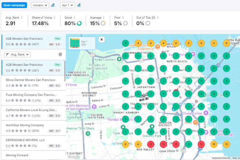The width and height of the screenshot is (240, 160).
Task: Open competitor list settings gear
Action: click(60, 54)
